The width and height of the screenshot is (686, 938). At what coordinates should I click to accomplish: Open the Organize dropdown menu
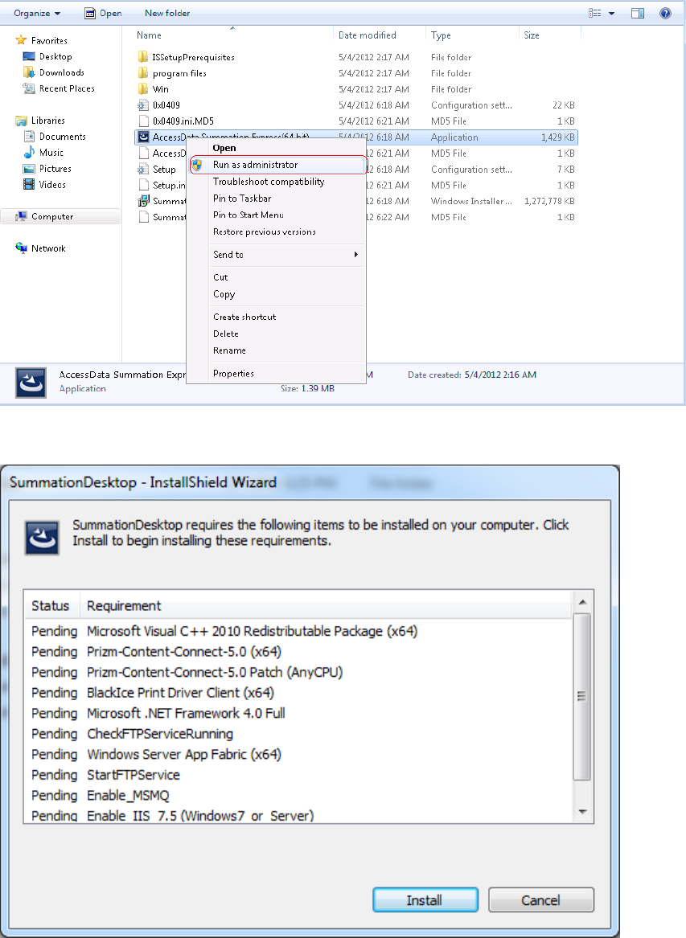[x=37, y=13]
